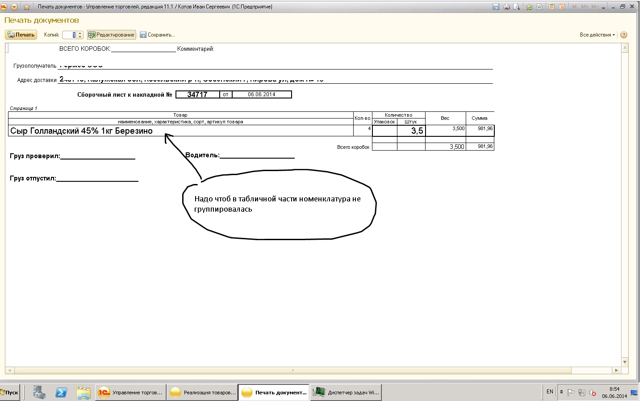The width and height of the screenshot is (643, 401).
Task: Click into the Копий input field
Action: pos(69,35)
